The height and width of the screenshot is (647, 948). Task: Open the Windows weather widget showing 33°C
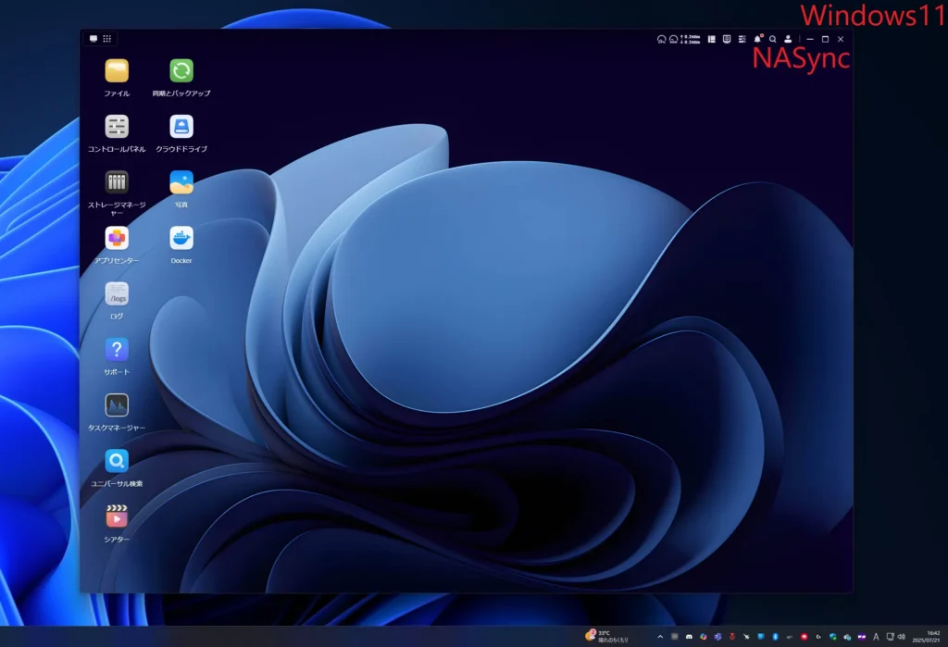point(606,636)
